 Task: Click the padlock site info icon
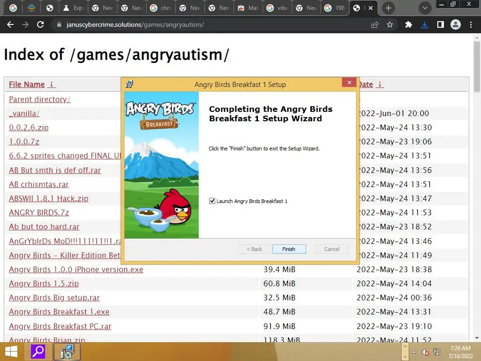click(x=59, y=24)
